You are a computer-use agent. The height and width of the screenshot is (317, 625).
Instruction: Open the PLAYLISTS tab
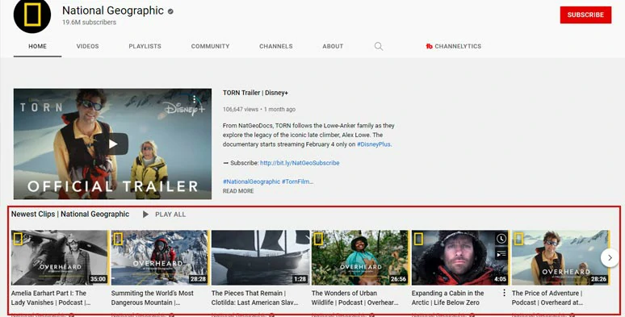[145, 46]
